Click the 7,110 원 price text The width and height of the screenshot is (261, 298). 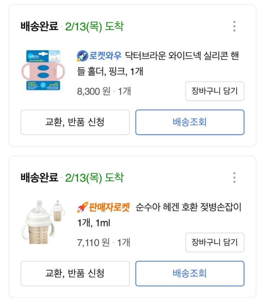point(93,242)
